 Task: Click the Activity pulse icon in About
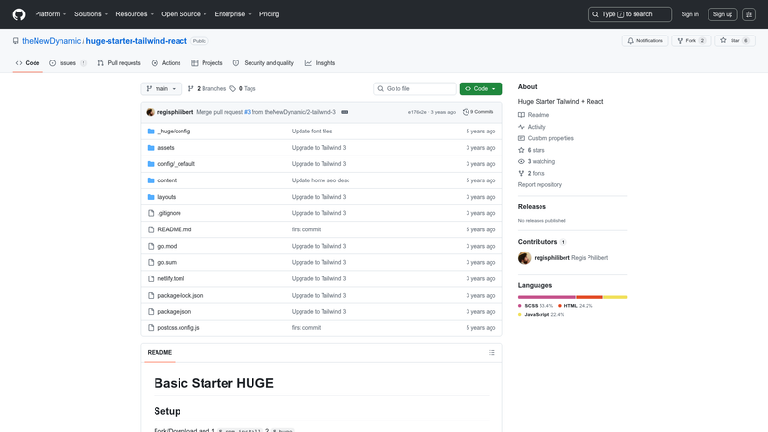point(521,127)
